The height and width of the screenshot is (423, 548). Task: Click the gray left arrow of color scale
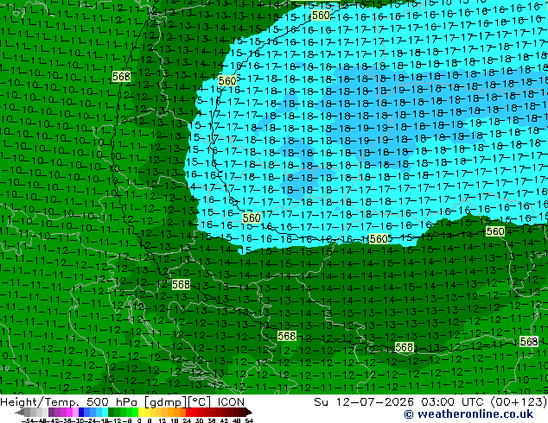point(20,413)
